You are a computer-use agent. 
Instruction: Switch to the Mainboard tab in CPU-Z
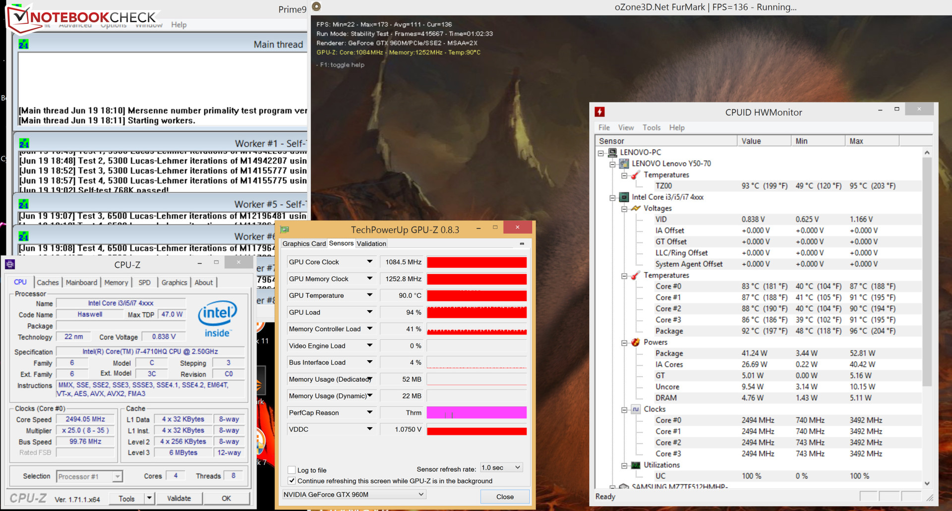81,283
